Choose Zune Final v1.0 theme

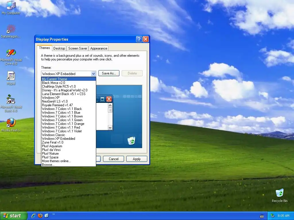coord(68,142)
